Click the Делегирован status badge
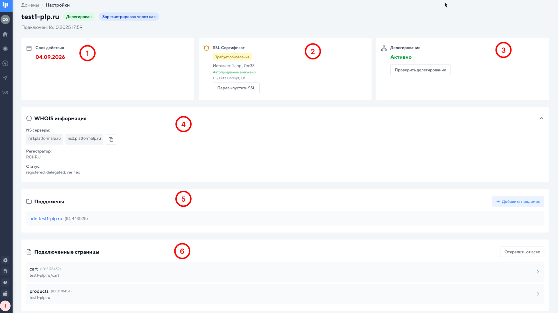The height and width of the screenshot is (313, 558). coord(79,17)
